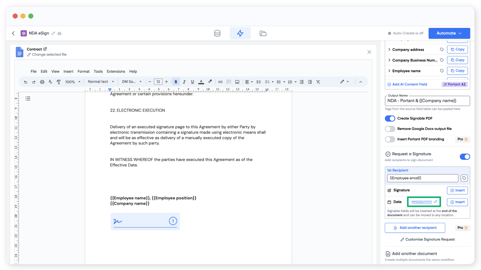Image resolution: width=481 pixels, height=270 pixels.
Task: Open the output folder icon
Action: [263, 33]
